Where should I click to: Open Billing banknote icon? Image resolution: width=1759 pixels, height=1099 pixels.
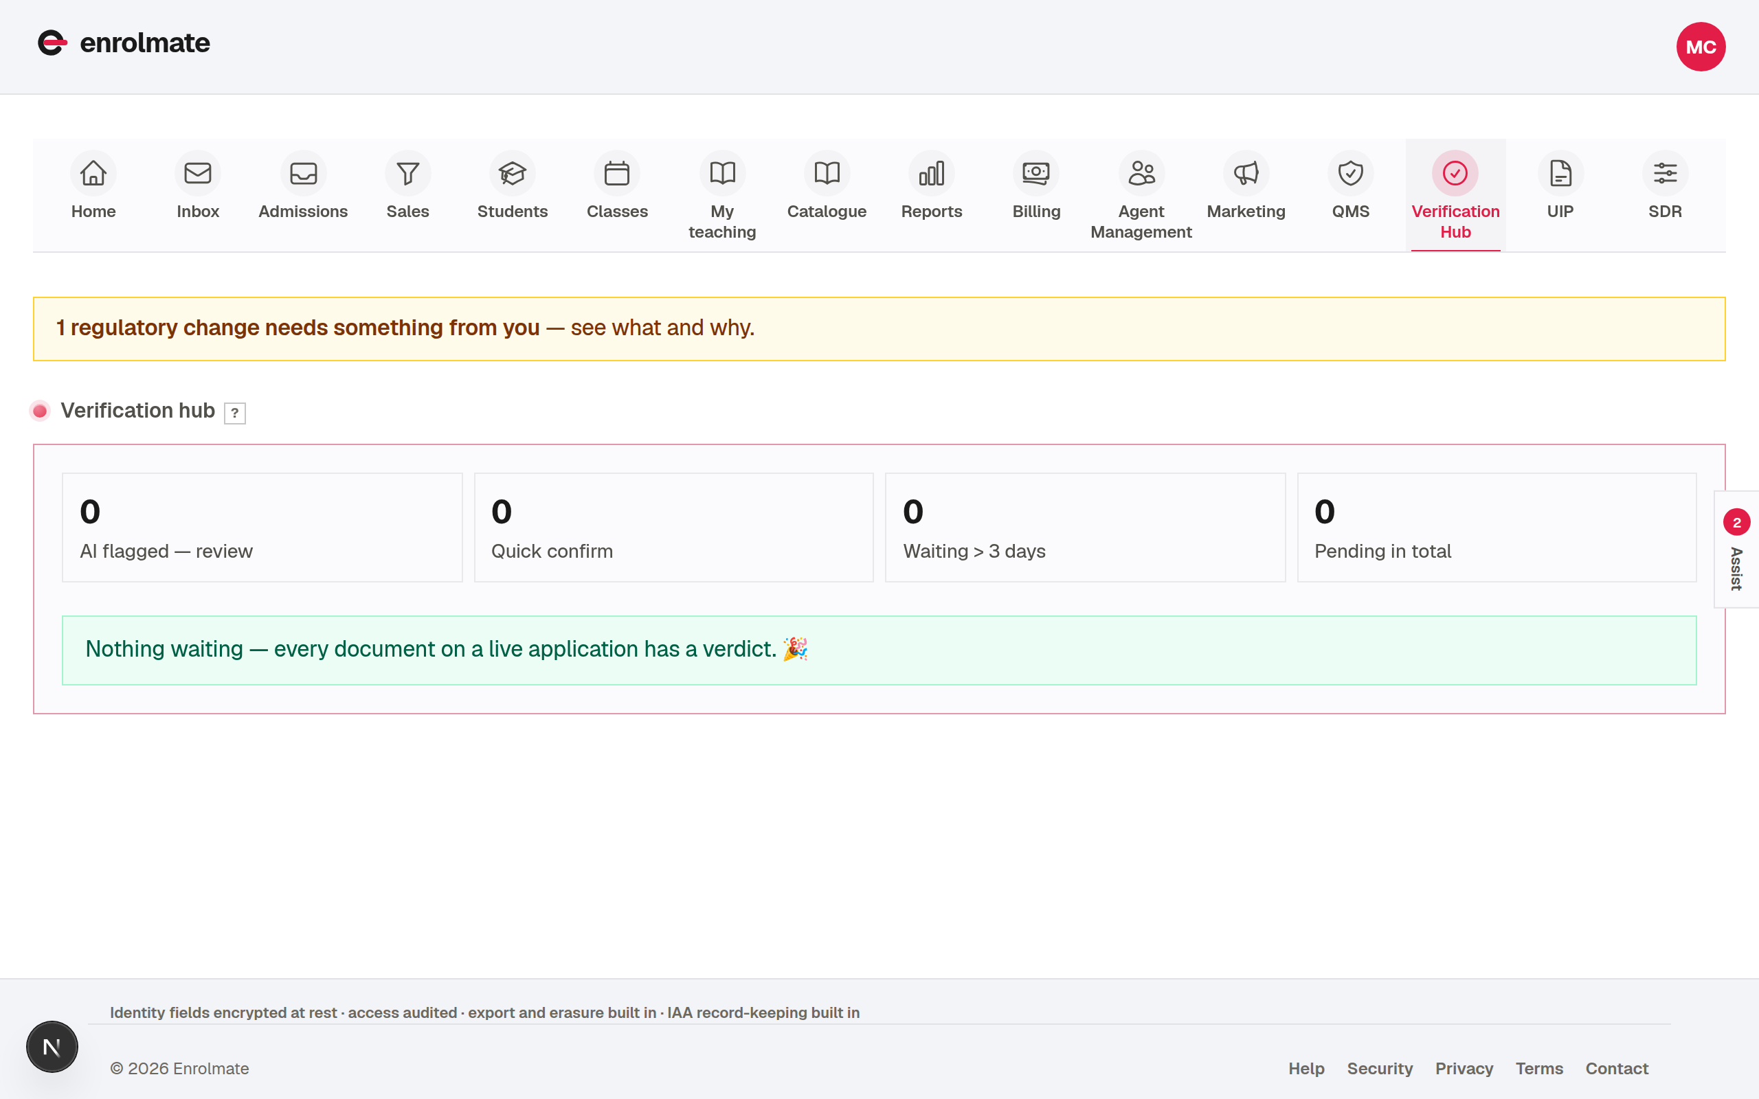(x=1036, y=173)
